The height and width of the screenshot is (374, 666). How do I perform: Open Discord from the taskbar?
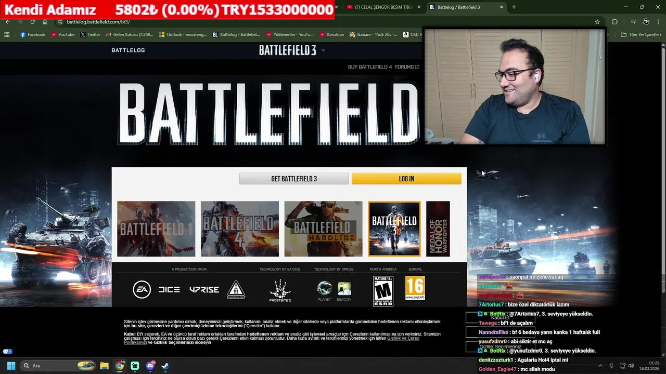coord(150,366)
